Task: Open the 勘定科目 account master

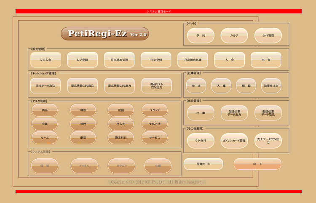Action: [121, 138]
